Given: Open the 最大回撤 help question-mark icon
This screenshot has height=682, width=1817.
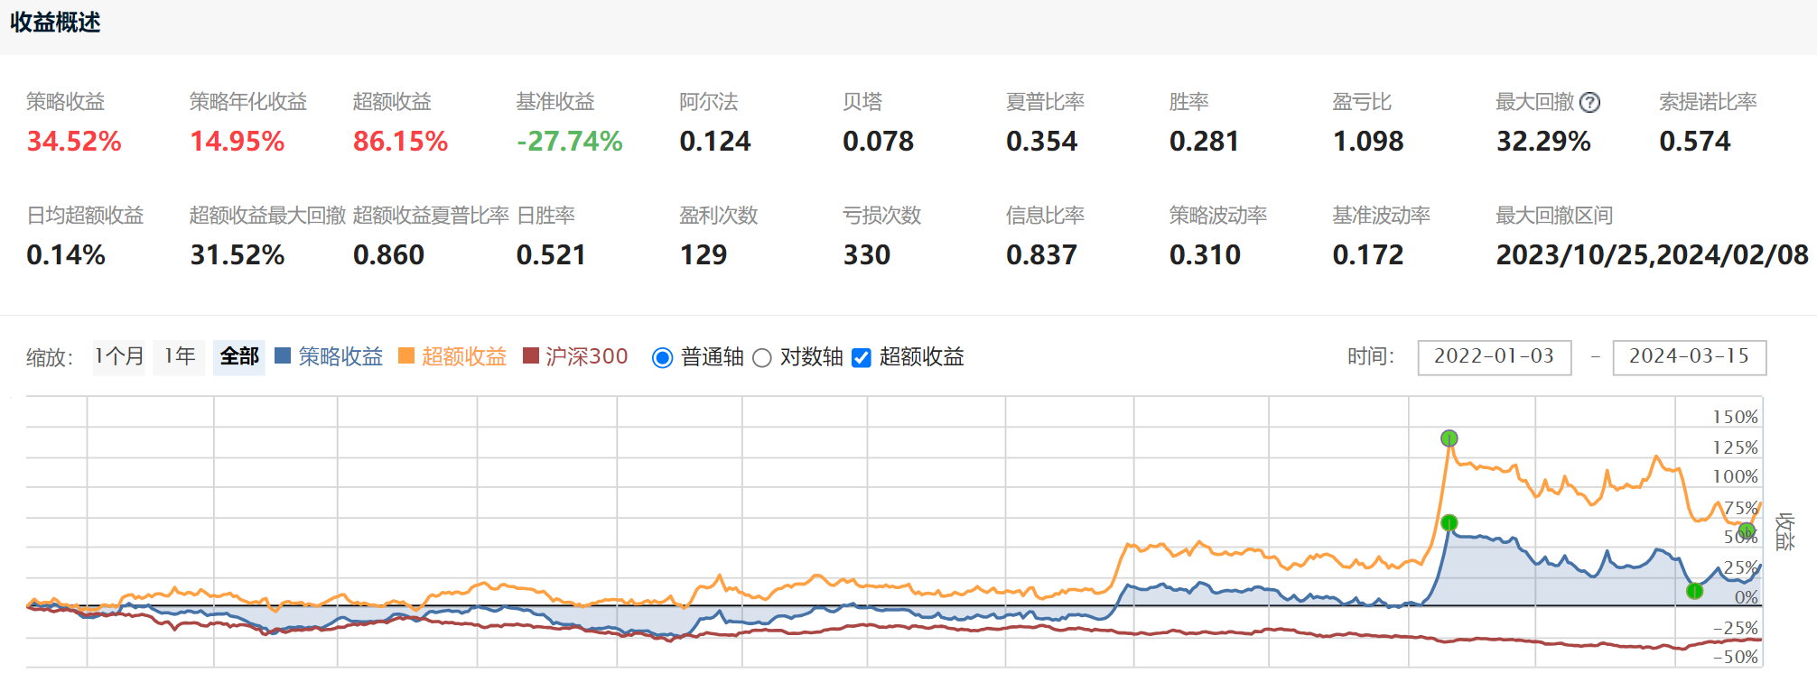Looking at the screenshot, I should (1590, 103).
